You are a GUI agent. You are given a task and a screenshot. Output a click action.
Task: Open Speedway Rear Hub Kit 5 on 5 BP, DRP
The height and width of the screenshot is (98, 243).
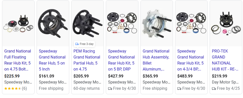(121, 60)
